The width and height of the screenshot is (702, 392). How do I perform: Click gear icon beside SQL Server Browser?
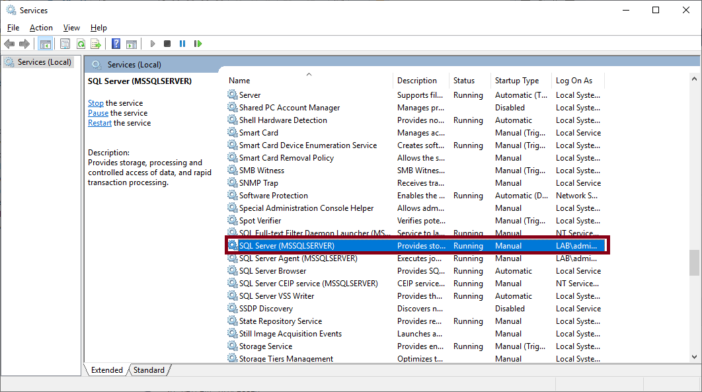point(233,271)
